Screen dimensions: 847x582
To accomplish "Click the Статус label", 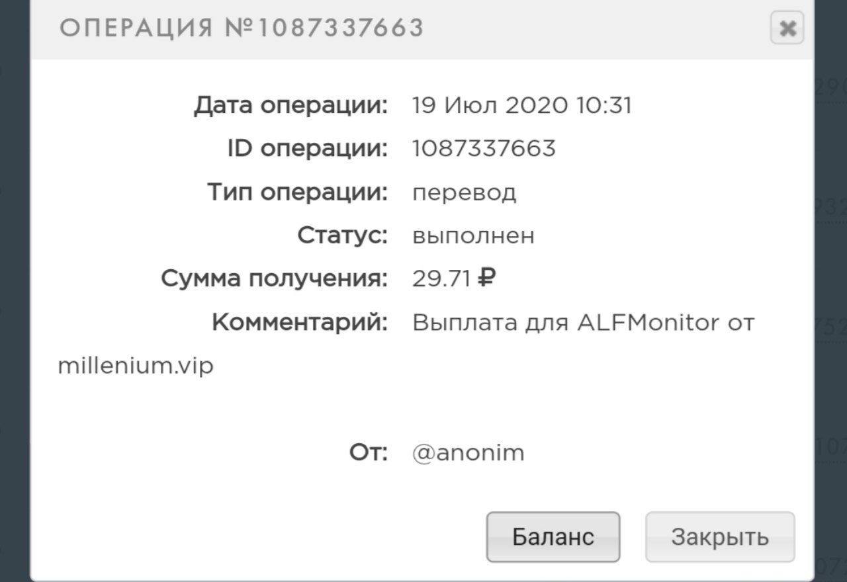I will [342, 235].
